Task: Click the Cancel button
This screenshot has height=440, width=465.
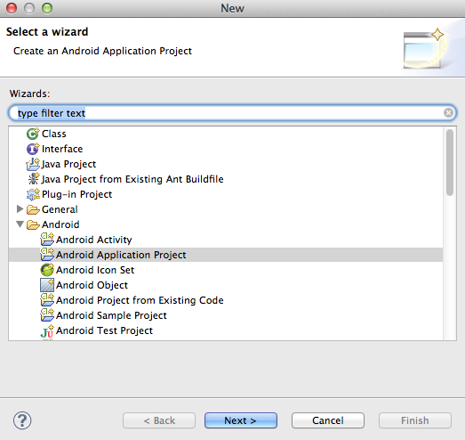Action: tap(328, 420)
